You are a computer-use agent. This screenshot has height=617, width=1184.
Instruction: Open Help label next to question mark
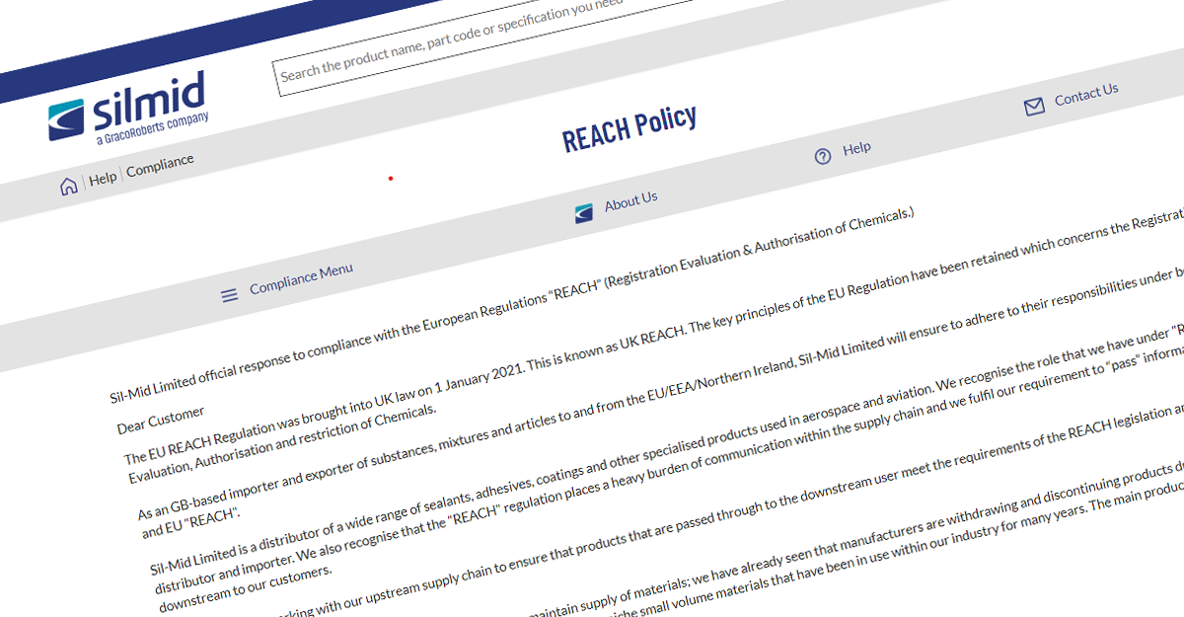[856, 149]
